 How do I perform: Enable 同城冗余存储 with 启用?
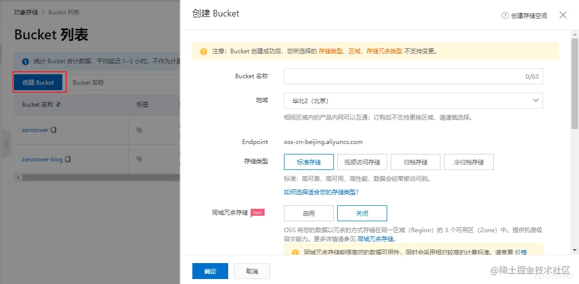(x=309, y=213)
